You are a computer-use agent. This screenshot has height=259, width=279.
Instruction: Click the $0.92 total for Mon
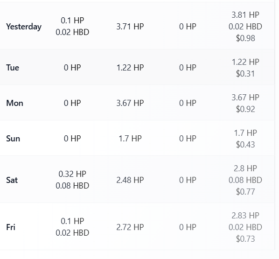click(x=245, y=109)
